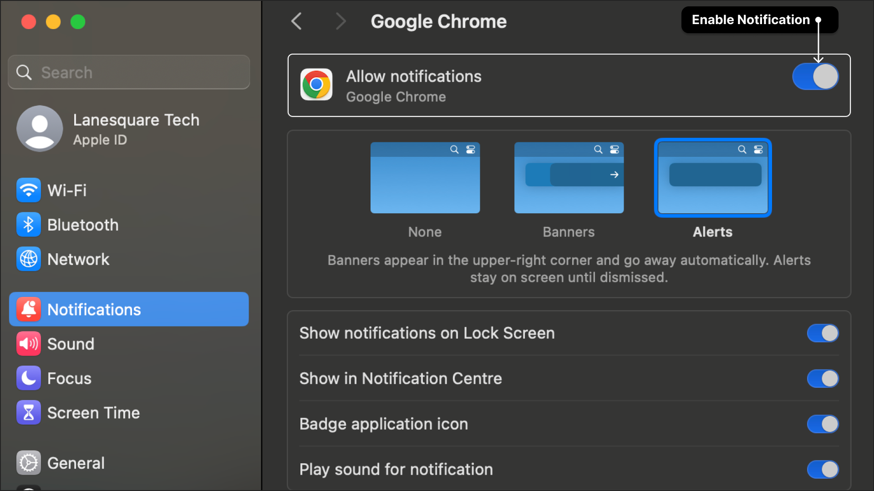Toggle Play sound for notification
The image size is (874, 491).
coord(823,470)
